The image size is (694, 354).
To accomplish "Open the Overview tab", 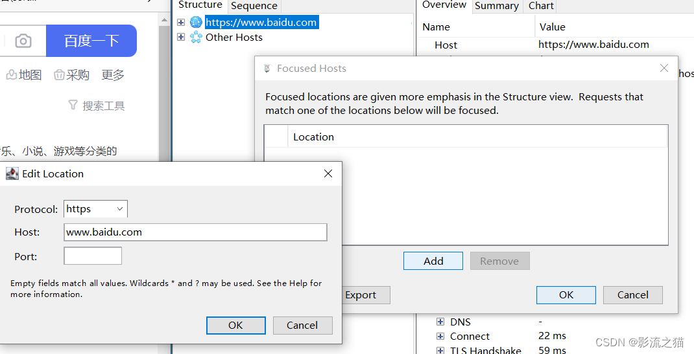I will click(444, 5).
